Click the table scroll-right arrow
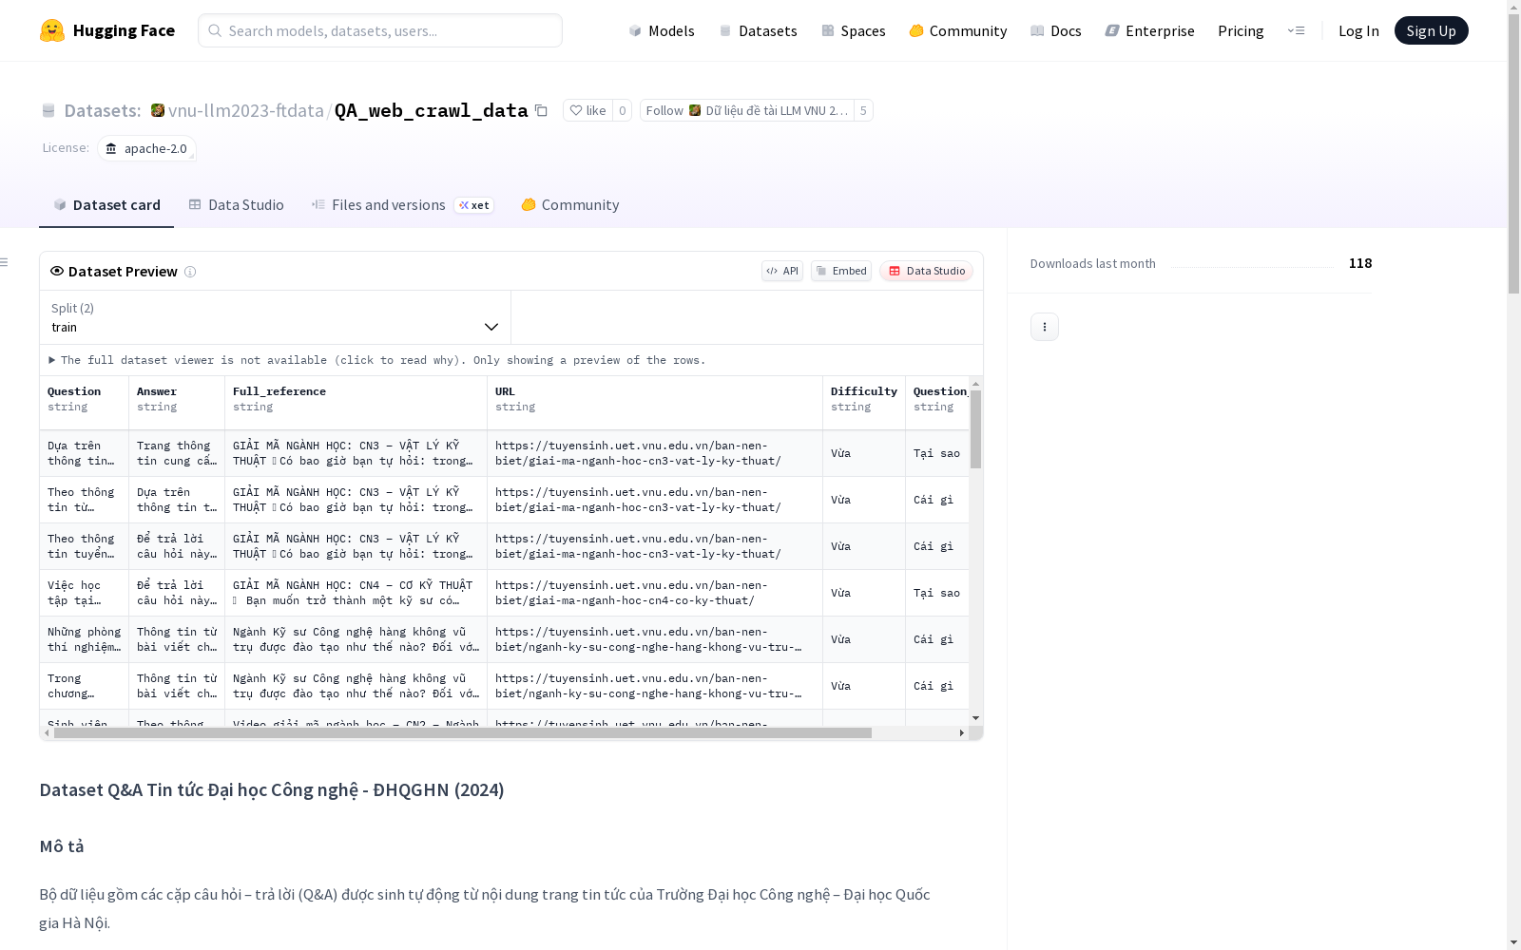Screen dimensions: 1521x950 tap(962, 732)
